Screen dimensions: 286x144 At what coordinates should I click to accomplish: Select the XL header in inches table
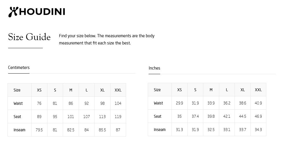243,90
